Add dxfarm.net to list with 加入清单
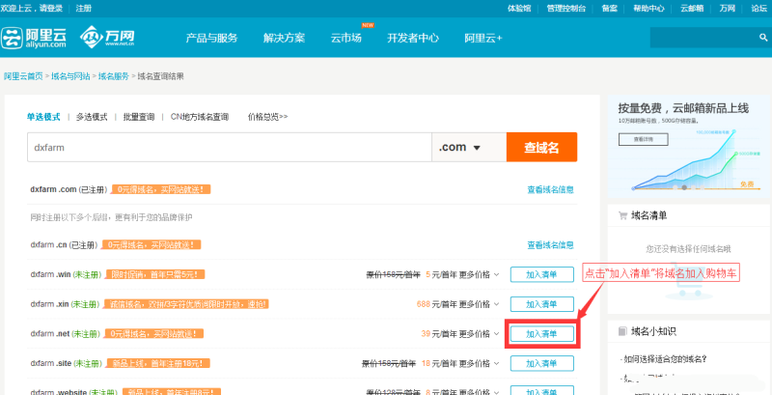Image resolution: width=772 pixels, height=395 pixels. [x=541, y=333]
